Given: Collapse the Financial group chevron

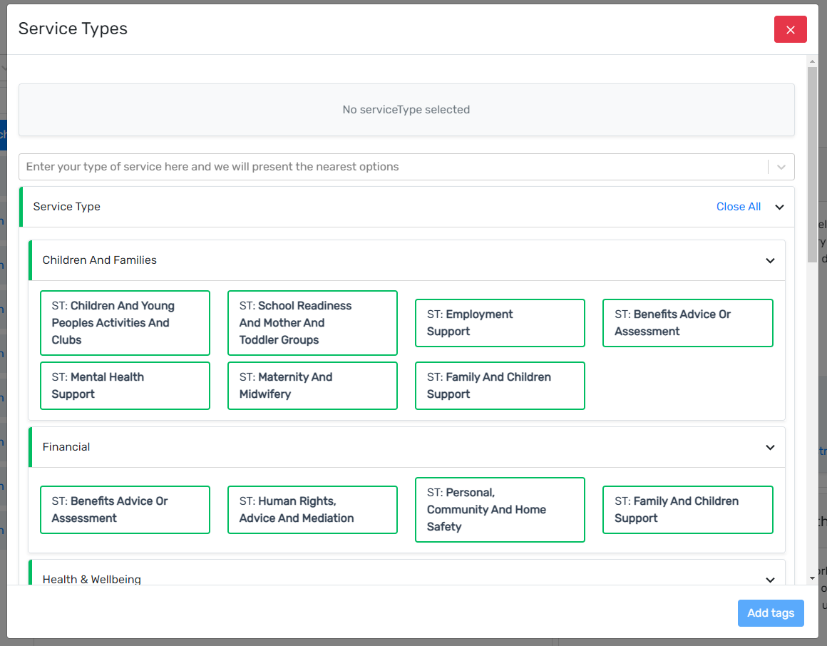Looking at the screenshot, I should [770, 447].
